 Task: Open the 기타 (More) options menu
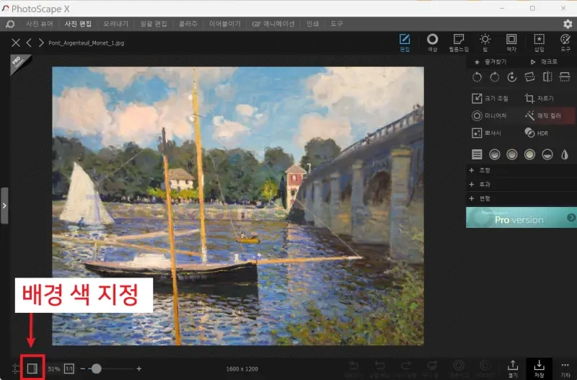565,368
